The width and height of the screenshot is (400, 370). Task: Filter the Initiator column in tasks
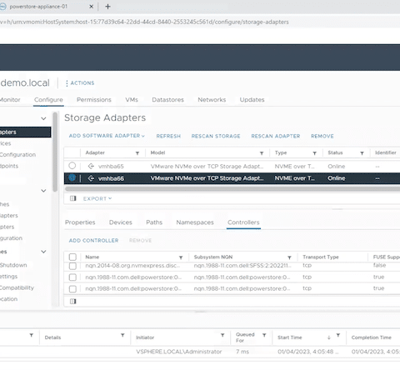click(x=222, y=335)
